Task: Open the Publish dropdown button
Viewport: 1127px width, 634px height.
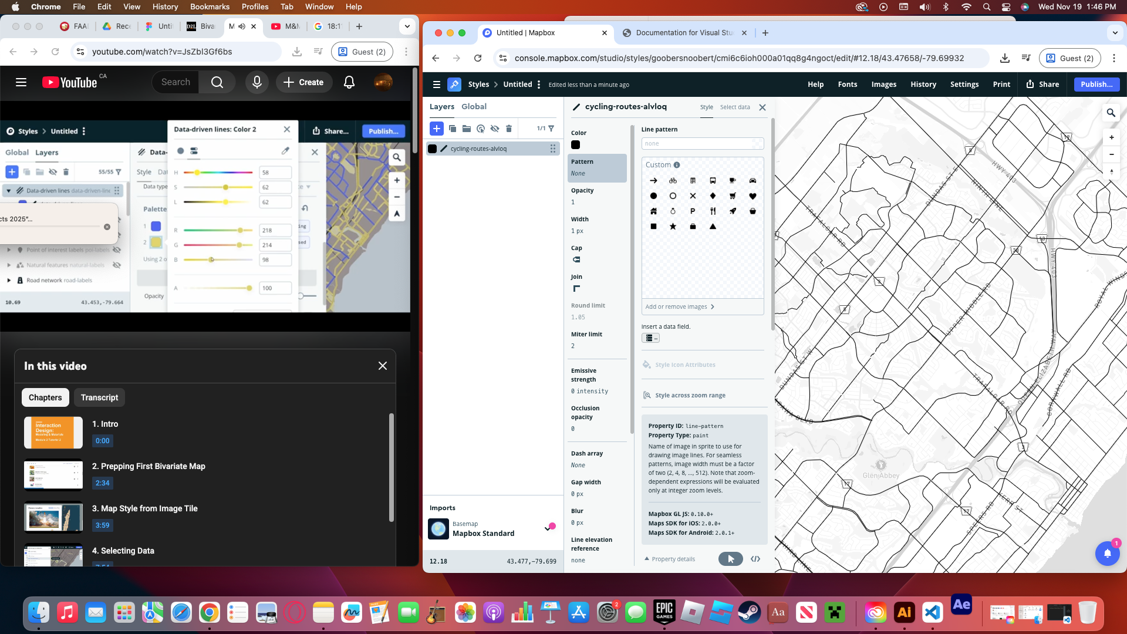Action: coord(1096,85)
